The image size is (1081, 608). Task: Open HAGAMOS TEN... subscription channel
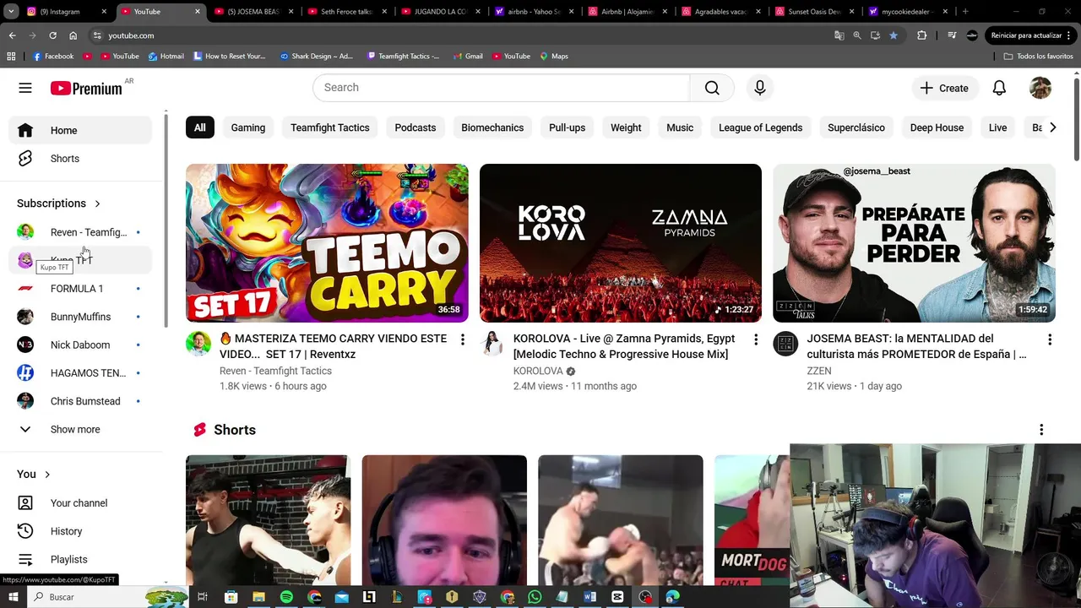80,373
